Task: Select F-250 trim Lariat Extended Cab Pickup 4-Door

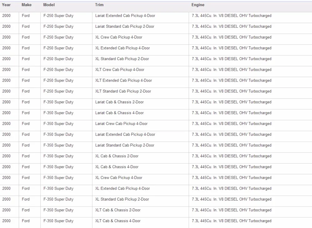Action: tap(125, 16)
